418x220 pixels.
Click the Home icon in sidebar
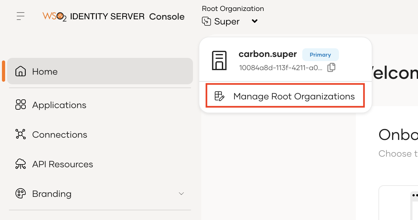(x=21, y=71)
